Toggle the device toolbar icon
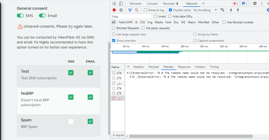 [x=121, y=4]
